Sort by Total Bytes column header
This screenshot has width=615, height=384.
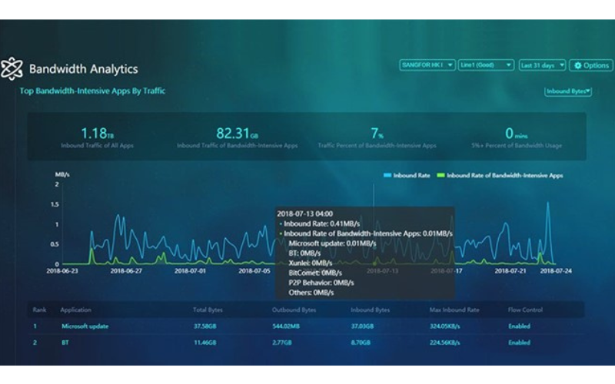(x=208, y=310)
